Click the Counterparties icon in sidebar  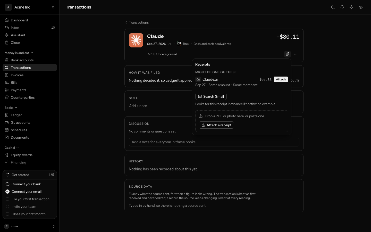tap(7, 97)
